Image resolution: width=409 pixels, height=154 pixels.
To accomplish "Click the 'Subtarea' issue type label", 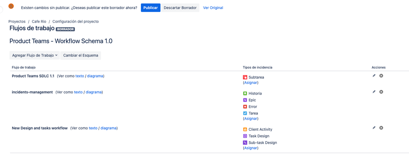I will [x=256, y=77].
